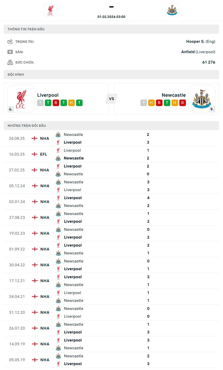Click the VS badge between the teams
This screenshot has width=223, height=370.
tap(111, 99)
